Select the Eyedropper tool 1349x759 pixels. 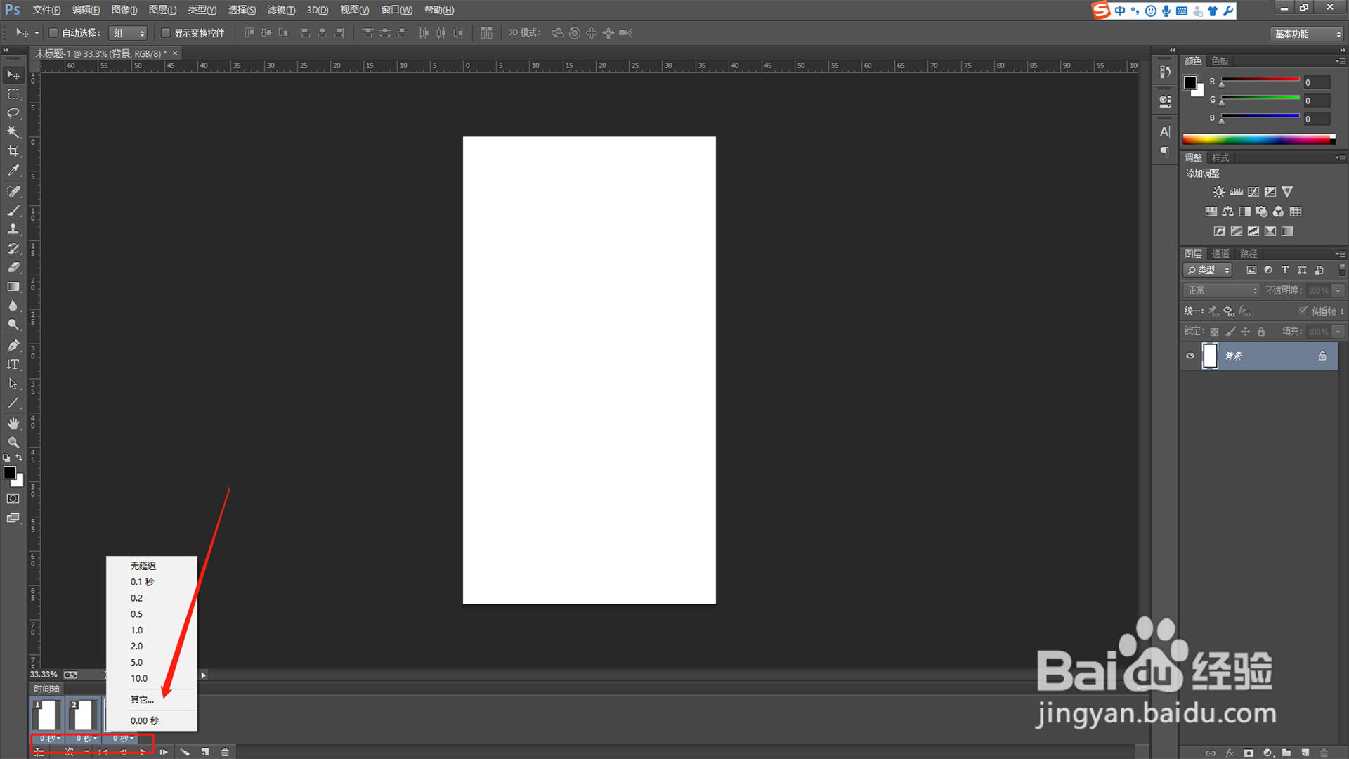click(x=13, y=171)
